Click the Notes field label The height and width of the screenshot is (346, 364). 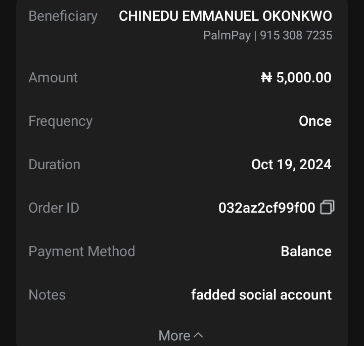(x=47, y=295)
